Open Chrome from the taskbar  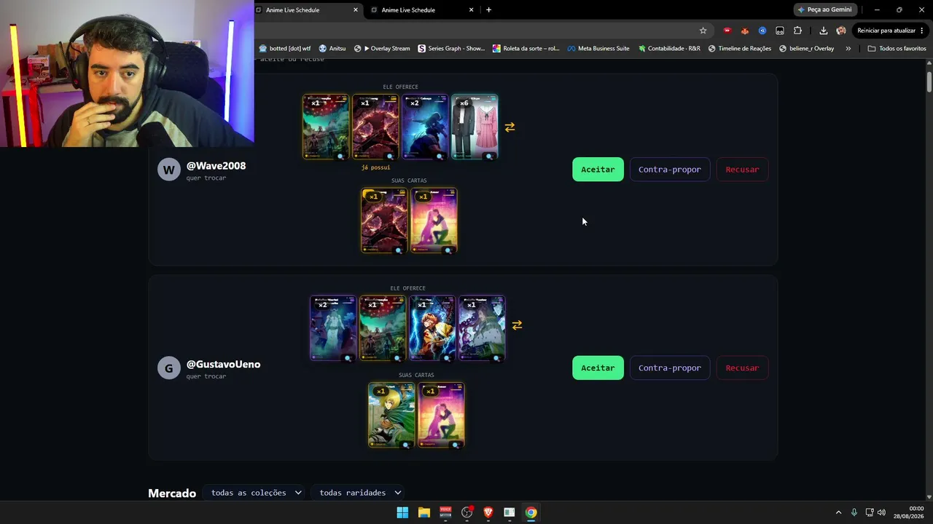click(x=531, y=512)
